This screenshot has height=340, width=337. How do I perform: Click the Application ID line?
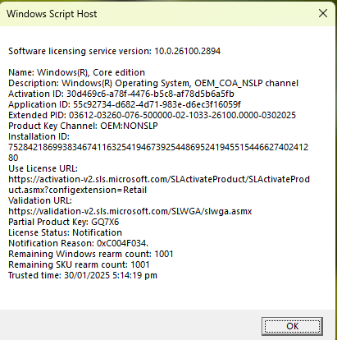click(125, 104)
